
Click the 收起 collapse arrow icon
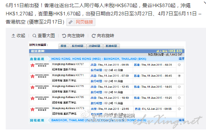13,36
